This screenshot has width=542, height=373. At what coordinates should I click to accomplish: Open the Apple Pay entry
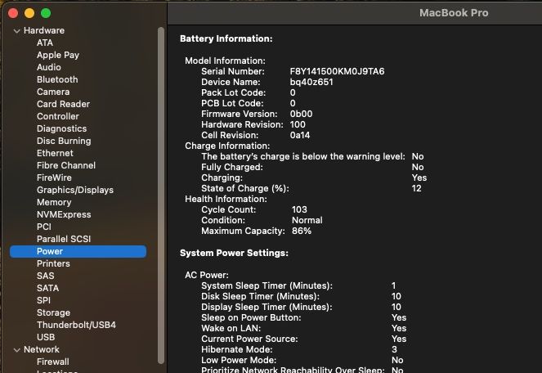coord(58,55)
